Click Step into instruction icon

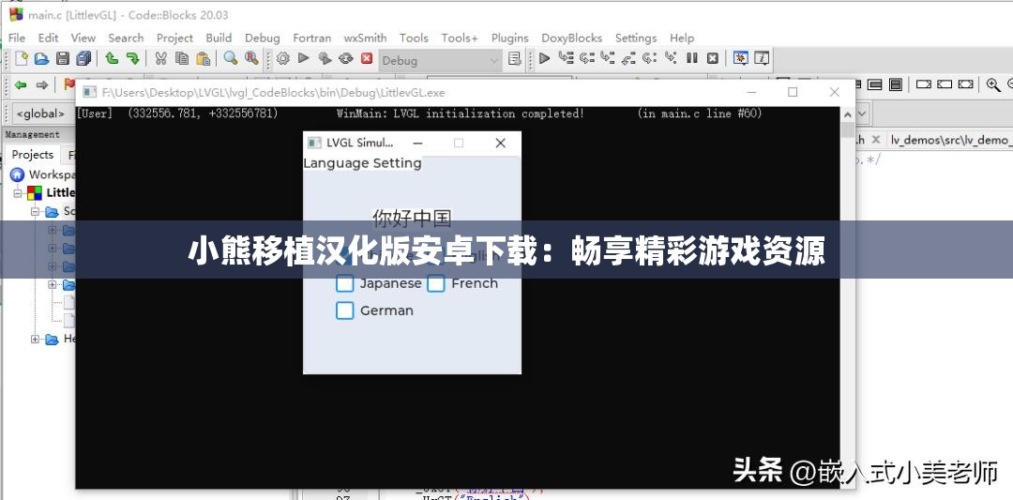[x=671, y=59]
